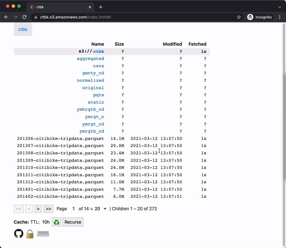
Task: Close the ctbk tab
Action: (90, 7)
